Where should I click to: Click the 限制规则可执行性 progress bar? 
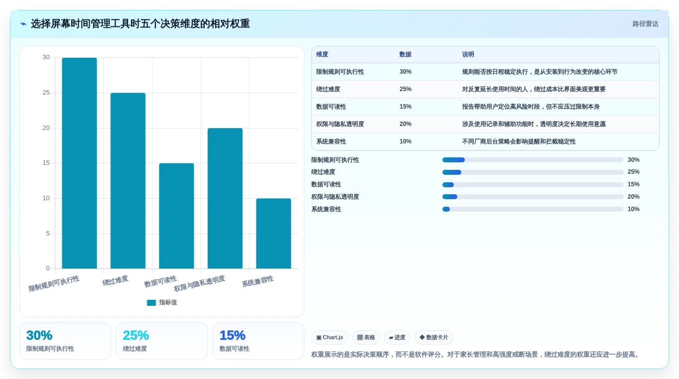533,160
